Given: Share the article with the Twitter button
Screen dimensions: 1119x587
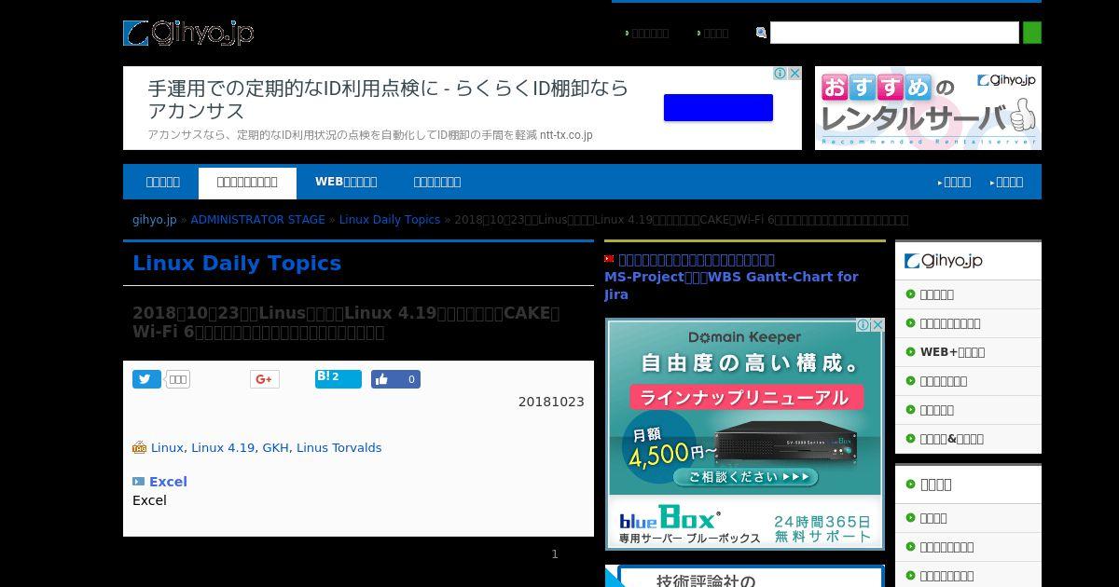Looking at the screenshot, I should click(x=146, y=379).
